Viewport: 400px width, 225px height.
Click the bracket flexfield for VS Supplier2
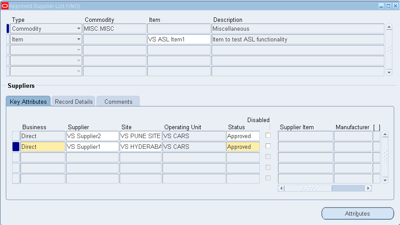(x=376, y=136)
